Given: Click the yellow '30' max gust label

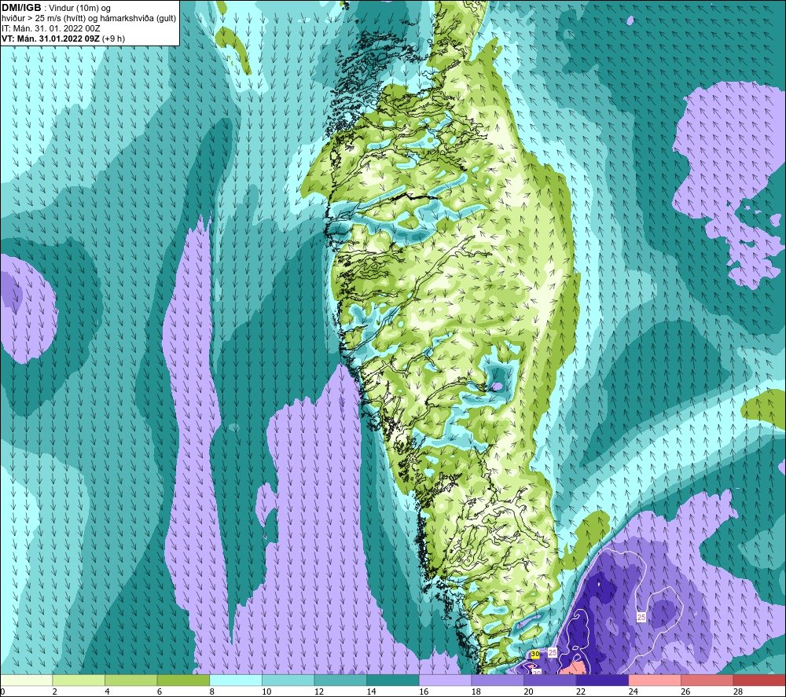Looking at the screenshot, I should pos(534,655).
